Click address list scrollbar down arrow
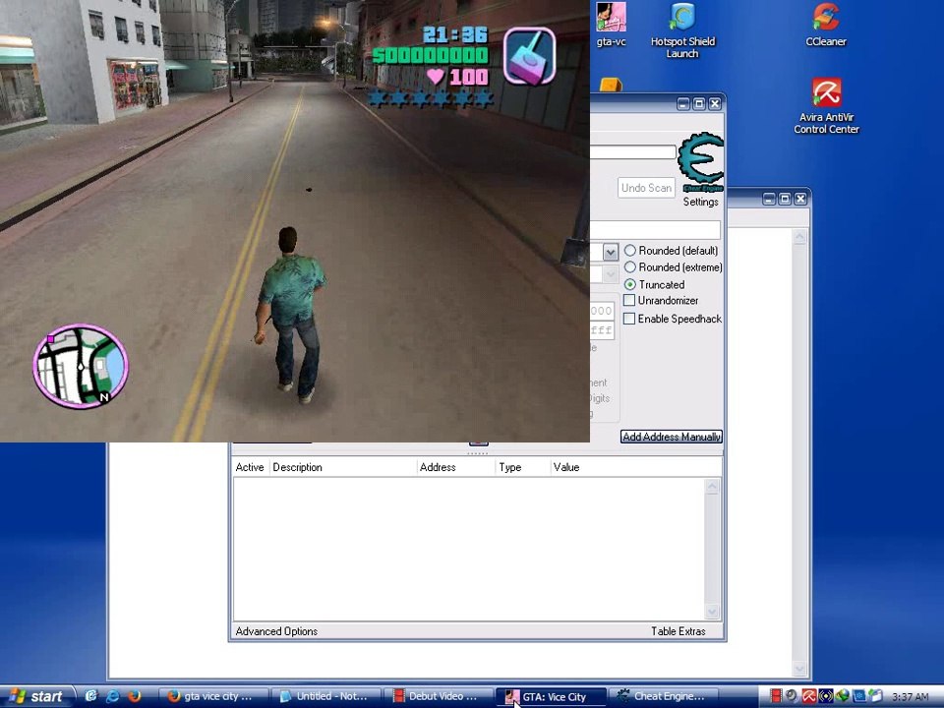The width and height of the screenshot is (944, 708). click(712, 612)
